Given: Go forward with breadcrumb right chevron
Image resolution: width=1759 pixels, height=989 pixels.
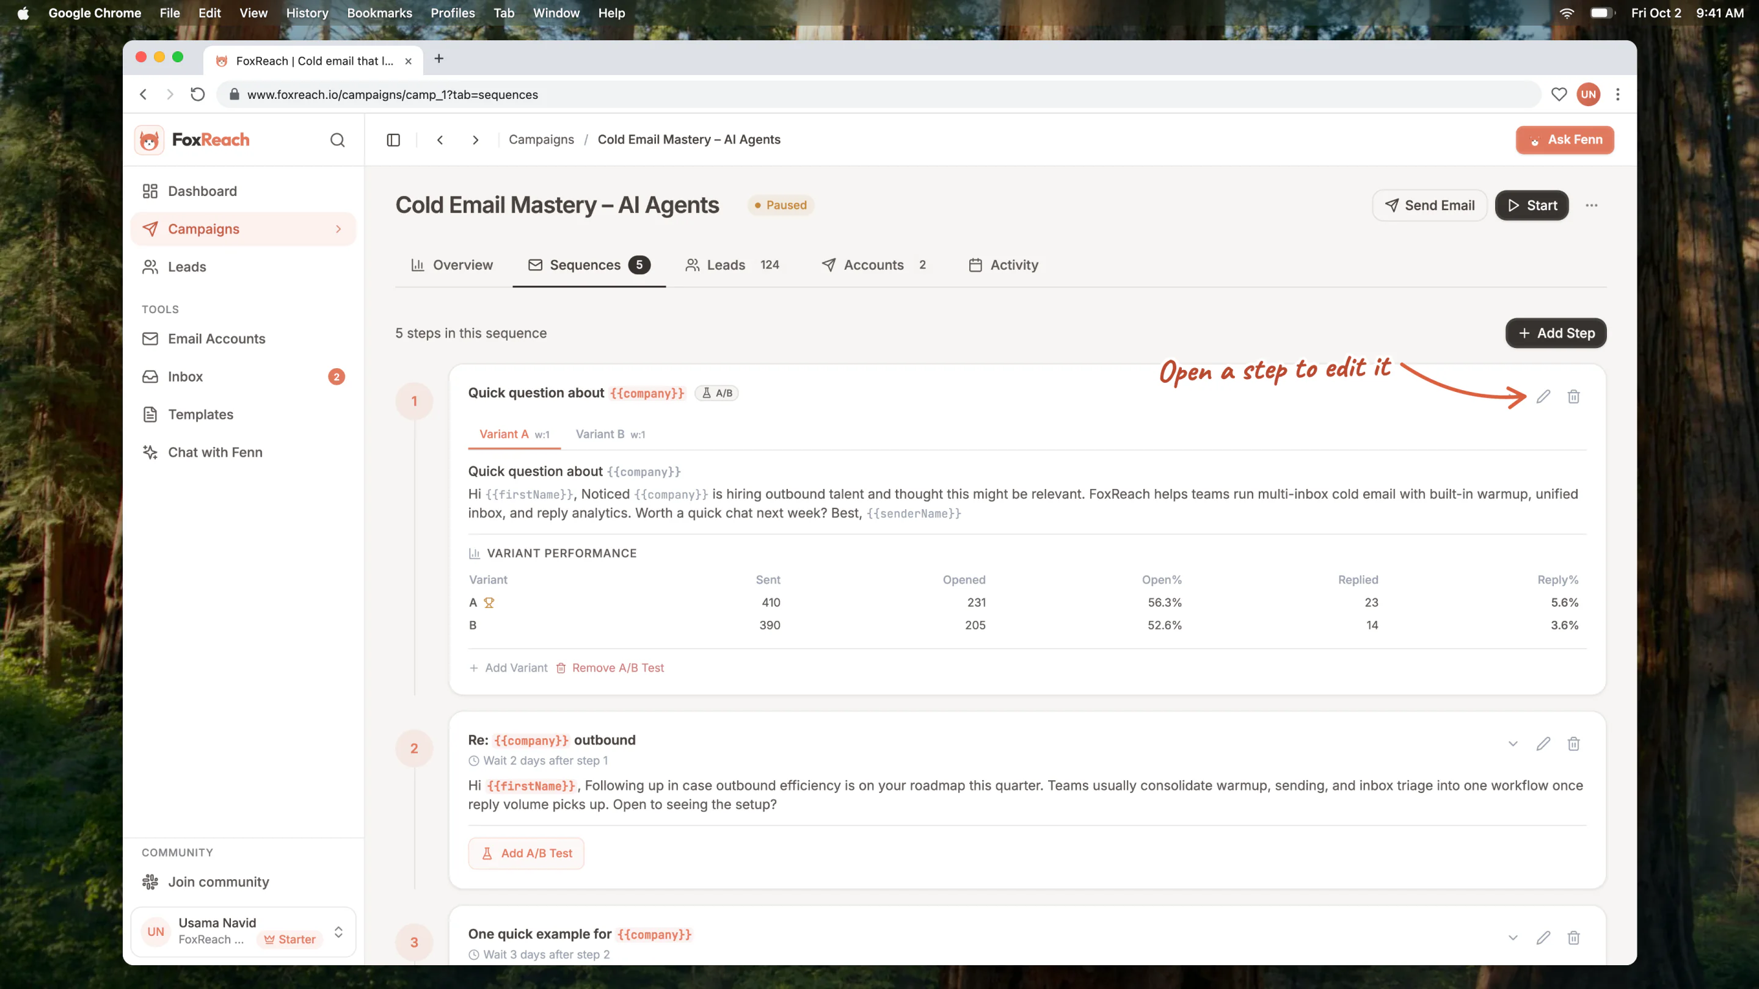Looking at the screenshot, I should pyautogui.click(x=475, y=140).
